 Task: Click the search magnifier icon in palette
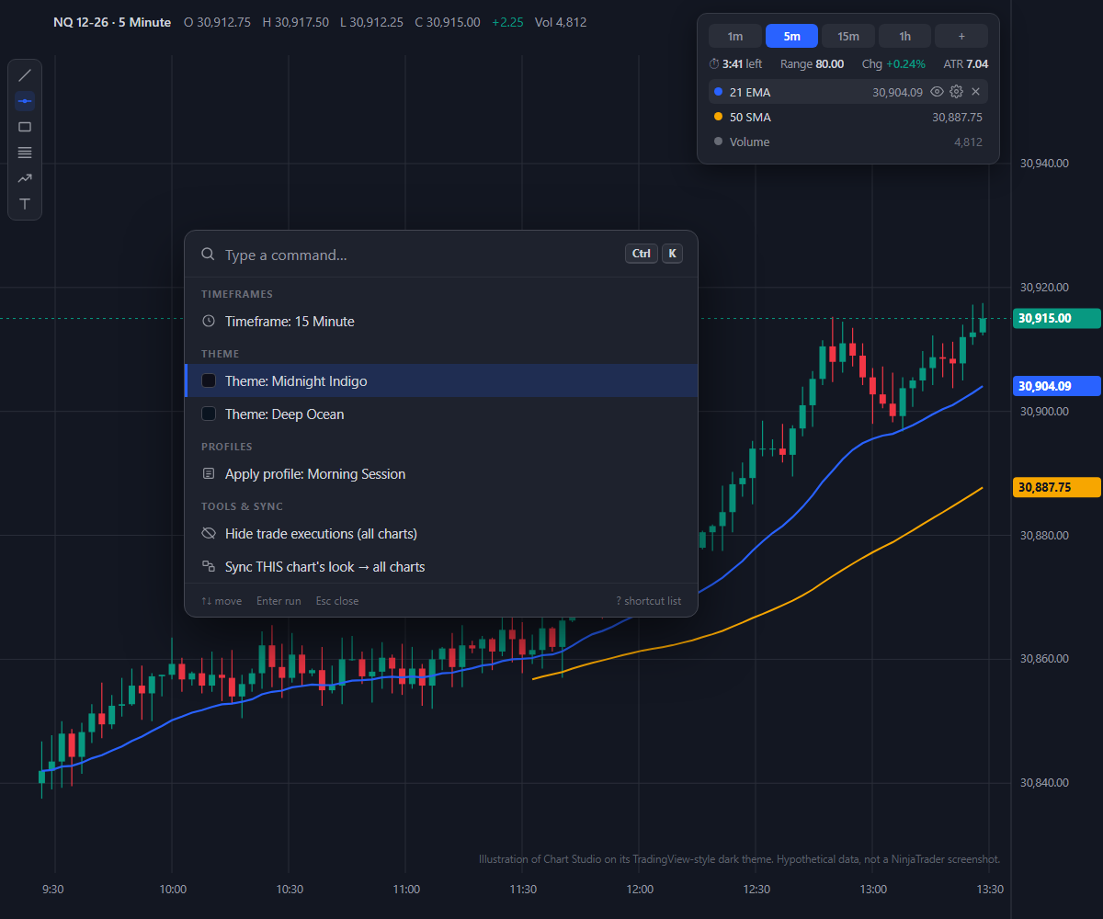tap(209, 255)
